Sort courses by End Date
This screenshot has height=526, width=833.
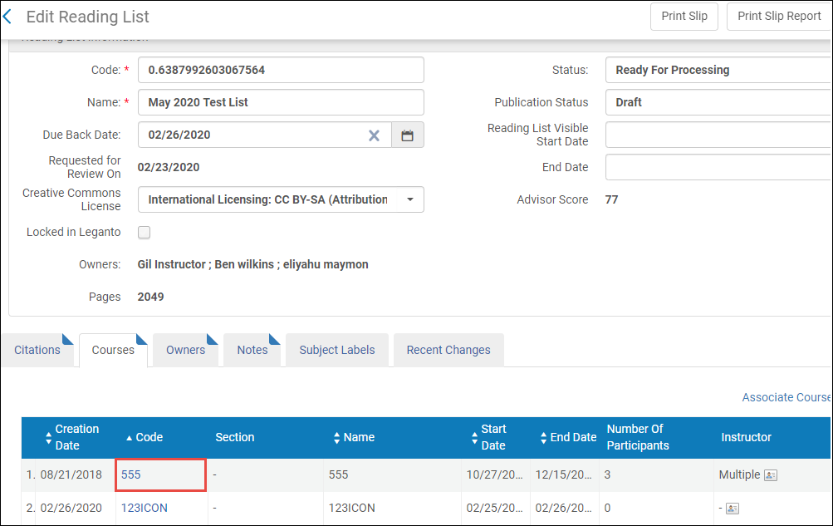[568, 437]
